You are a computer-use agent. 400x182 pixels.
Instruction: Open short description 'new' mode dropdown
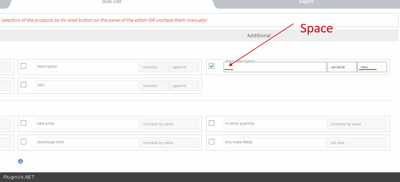point(372,67)
